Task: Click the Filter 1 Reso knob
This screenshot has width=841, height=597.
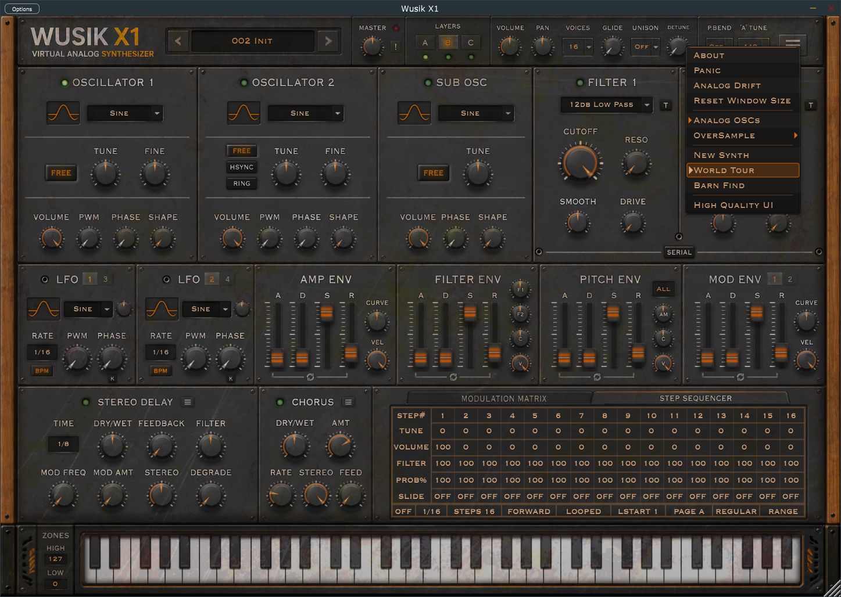Action: [x=636, y=162]
